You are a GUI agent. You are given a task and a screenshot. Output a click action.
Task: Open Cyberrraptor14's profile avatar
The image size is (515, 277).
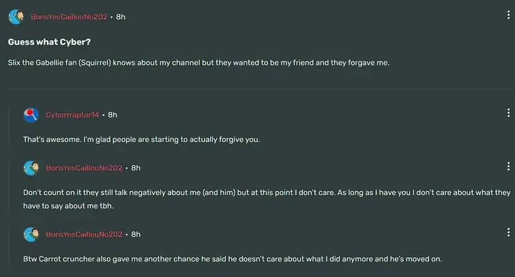click(x=31, y=115)
